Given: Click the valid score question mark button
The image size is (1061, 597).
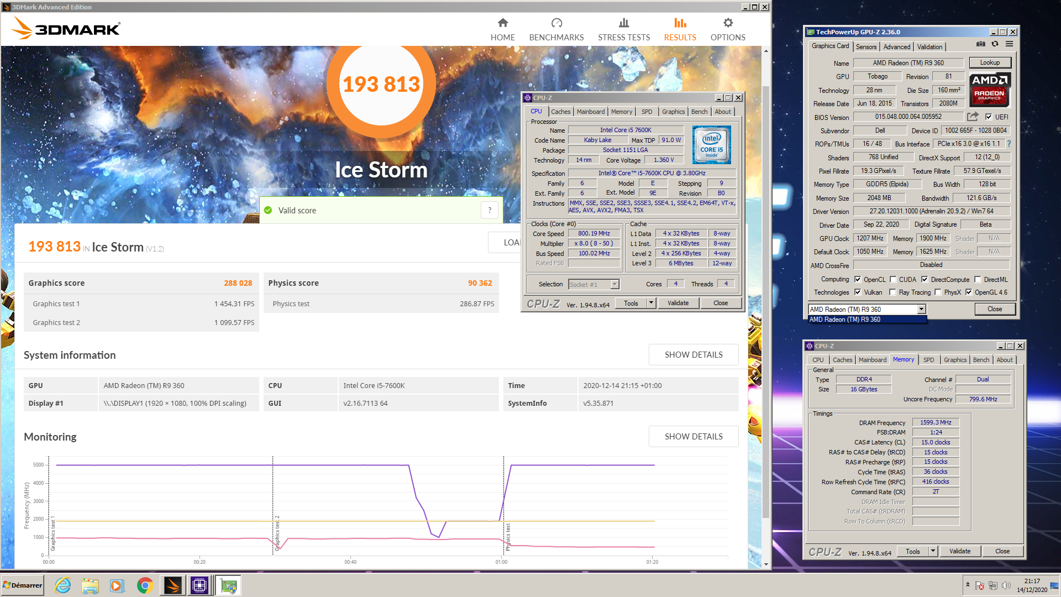Looking at the screenshot, I should [x=489, y=210].
